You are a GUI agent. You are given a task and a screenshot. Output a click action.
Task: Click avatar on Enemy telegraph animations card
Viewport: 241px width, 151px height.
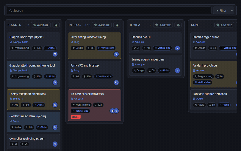pyautogui.click(x=55, y=105)
